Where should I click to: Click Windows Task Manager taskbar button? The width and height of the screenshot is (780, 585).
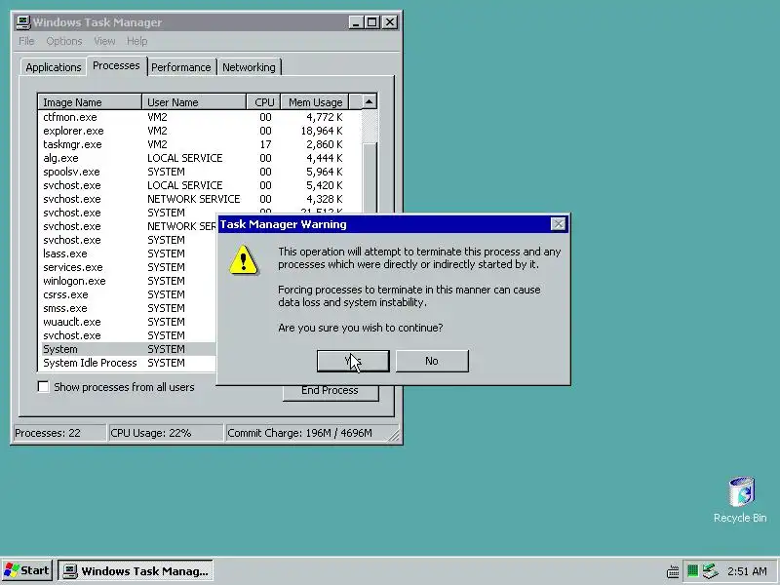coord(136,571)
